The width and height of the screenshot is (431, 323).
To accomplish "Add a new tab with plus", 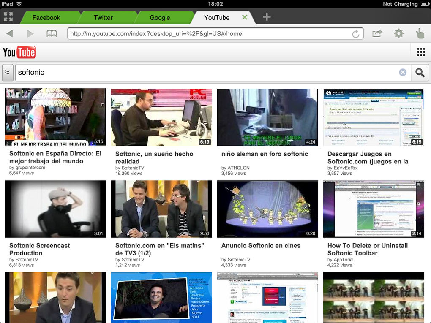I will tap(267, 17).
